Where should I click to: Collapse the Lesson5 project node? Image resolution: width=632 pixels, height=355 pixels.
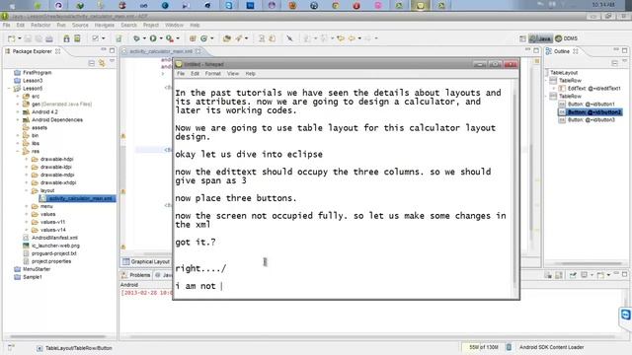pyautogui.click(x=10, y=88)
